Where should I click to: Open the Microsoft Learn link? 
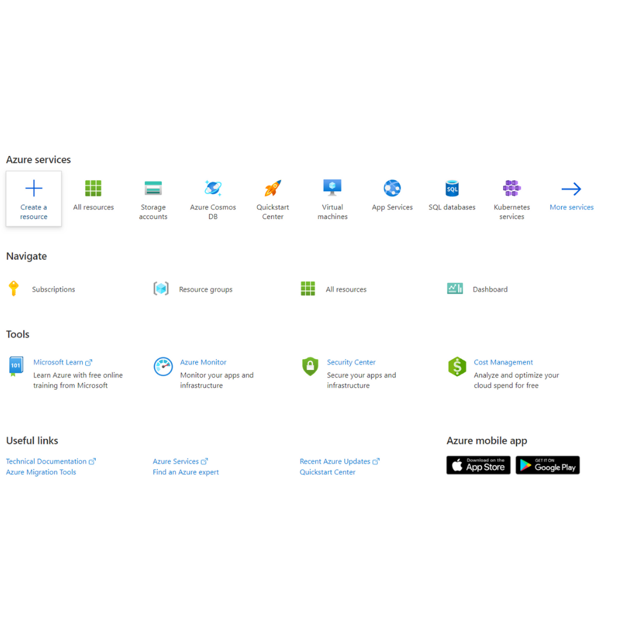[x=58, y=362]
